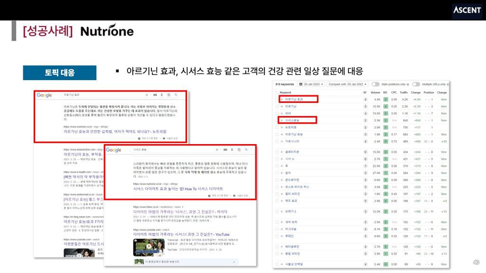Click the 910 keywords count text
This screenshot has width=486, height=273.
(x=285, y=84)
